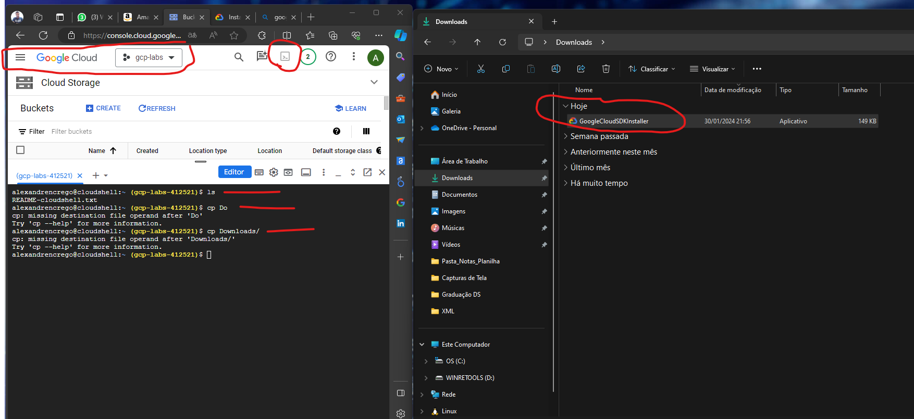Open gcp-labs project selector dropdown
Viewport: 914px width, 419px height.
tap(149, 57)
